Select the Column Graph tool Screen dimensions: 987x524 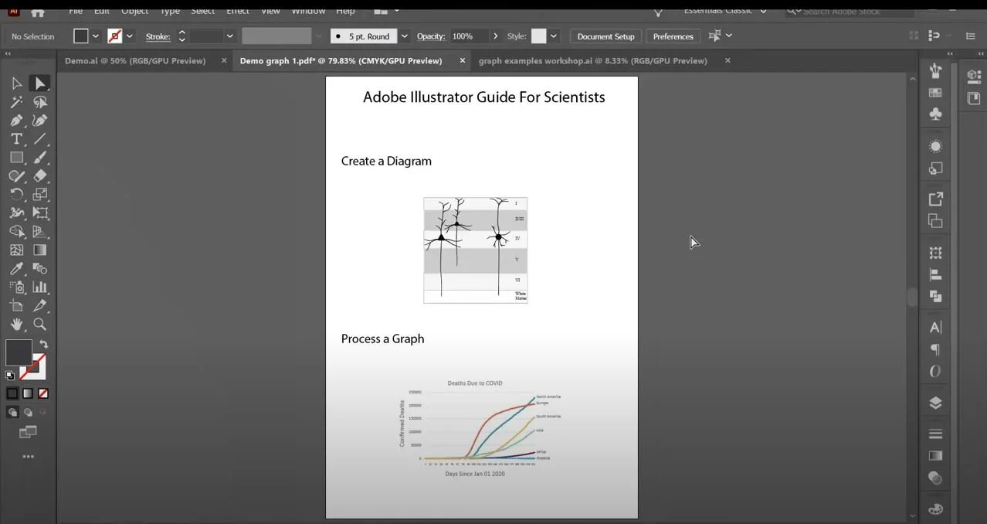[40, 288]
